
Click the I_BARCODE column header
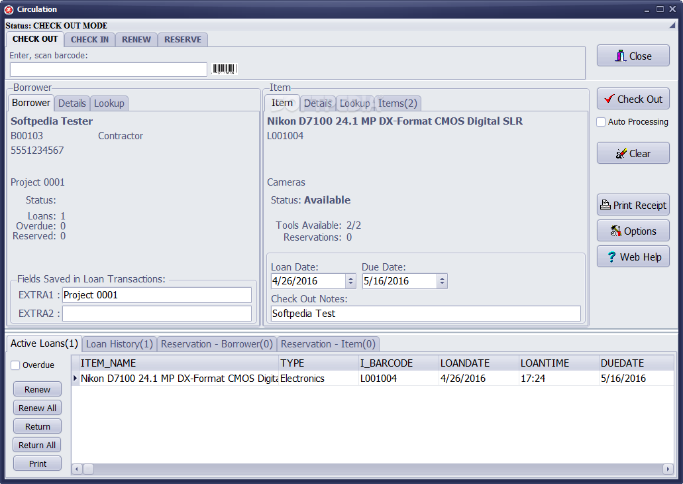point(399,363)
